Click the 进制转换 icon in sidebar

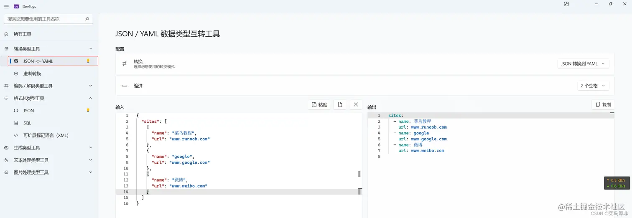click(x=16, y=74)
